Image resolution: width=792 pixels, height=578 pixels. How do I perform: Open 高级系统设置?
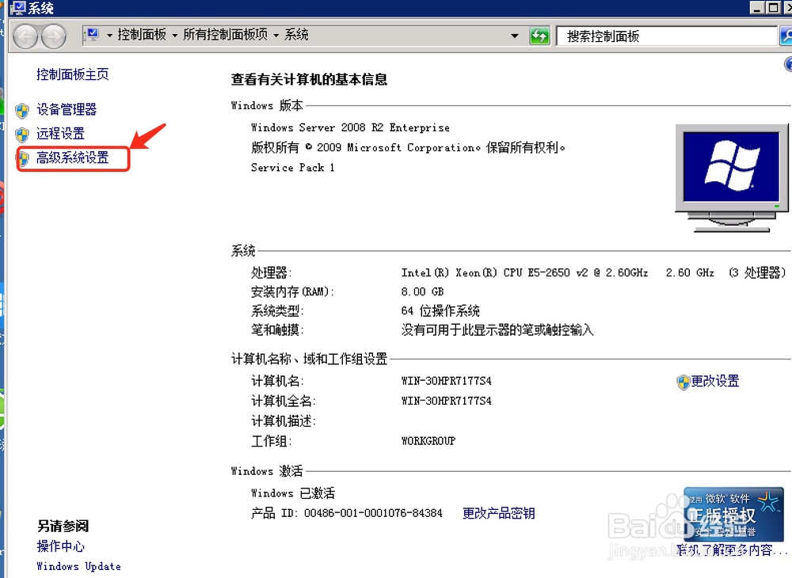click(72, 158)
